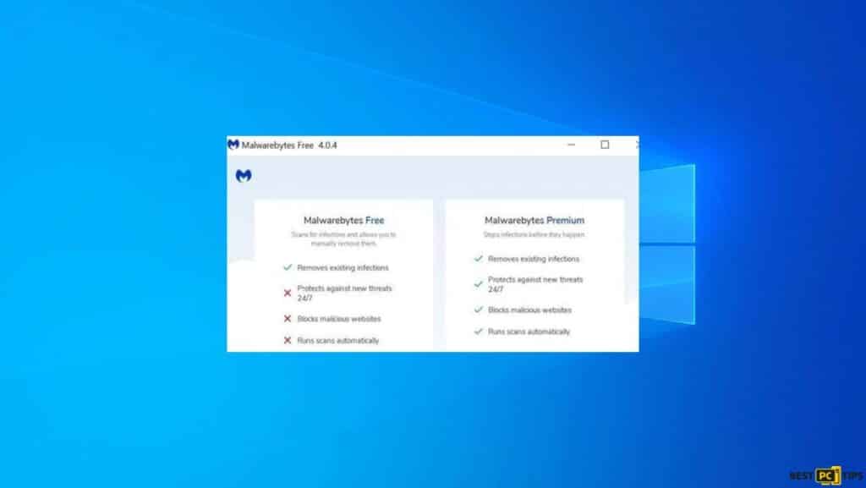Click the 'Malwarebytes Premium' card heading
Screen dimensions: 866x488
pyautogui.click(x=534, y=220)
